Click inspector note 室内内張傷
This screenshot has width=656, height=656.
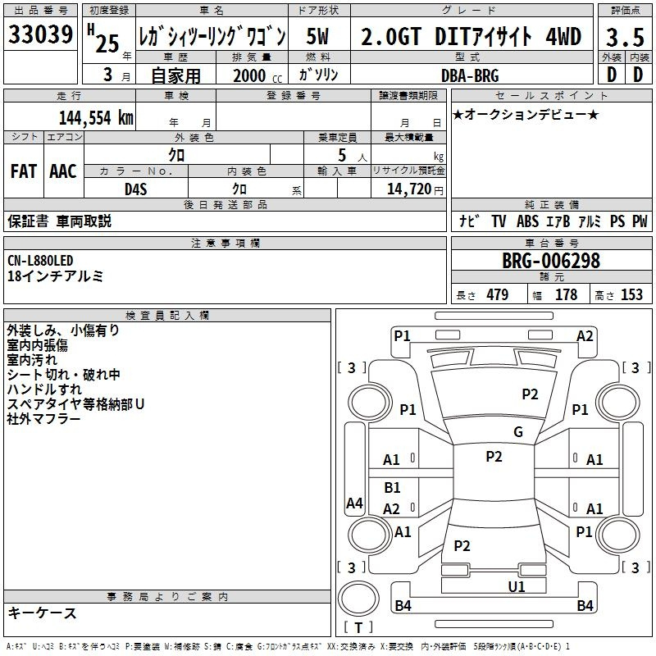tap(37, 344)
